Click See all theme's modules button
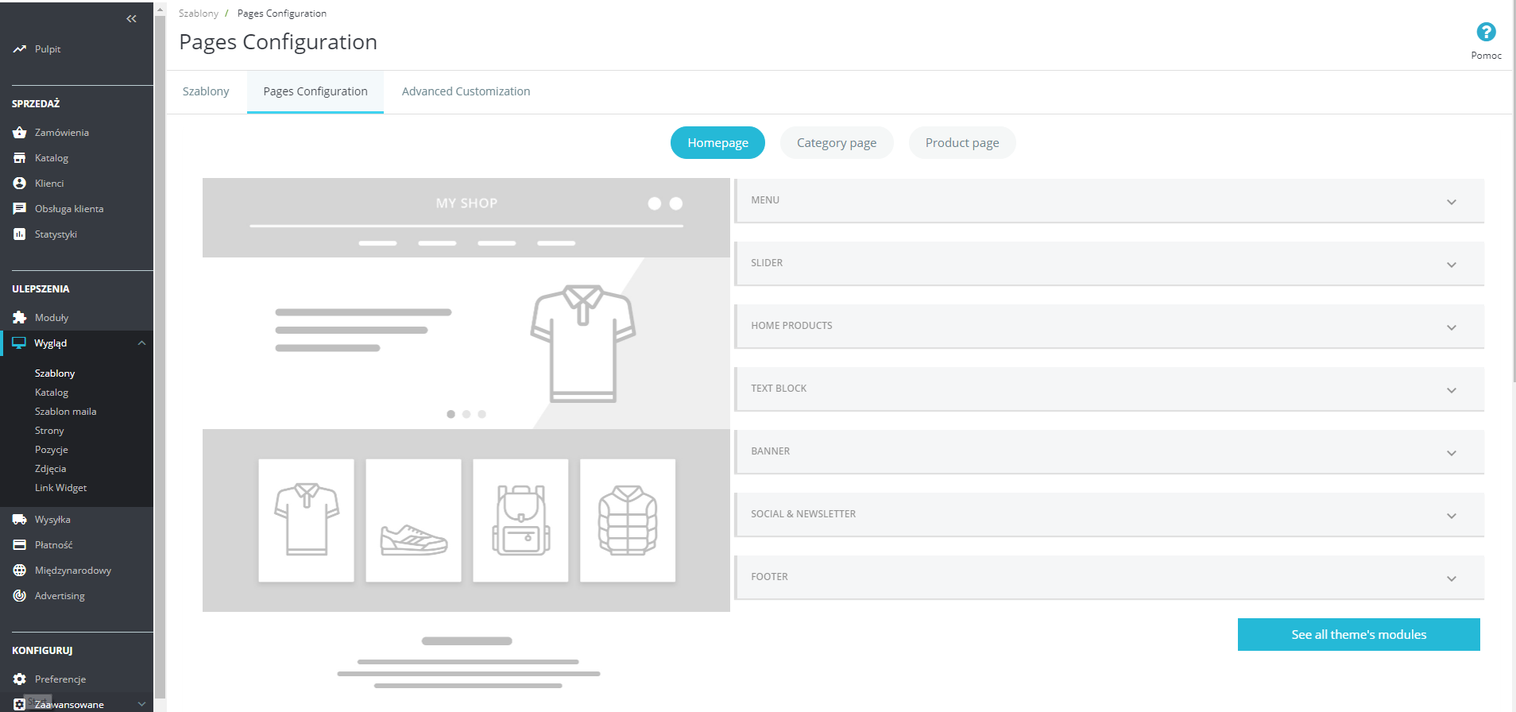1516x712 pixels. 1359,635
